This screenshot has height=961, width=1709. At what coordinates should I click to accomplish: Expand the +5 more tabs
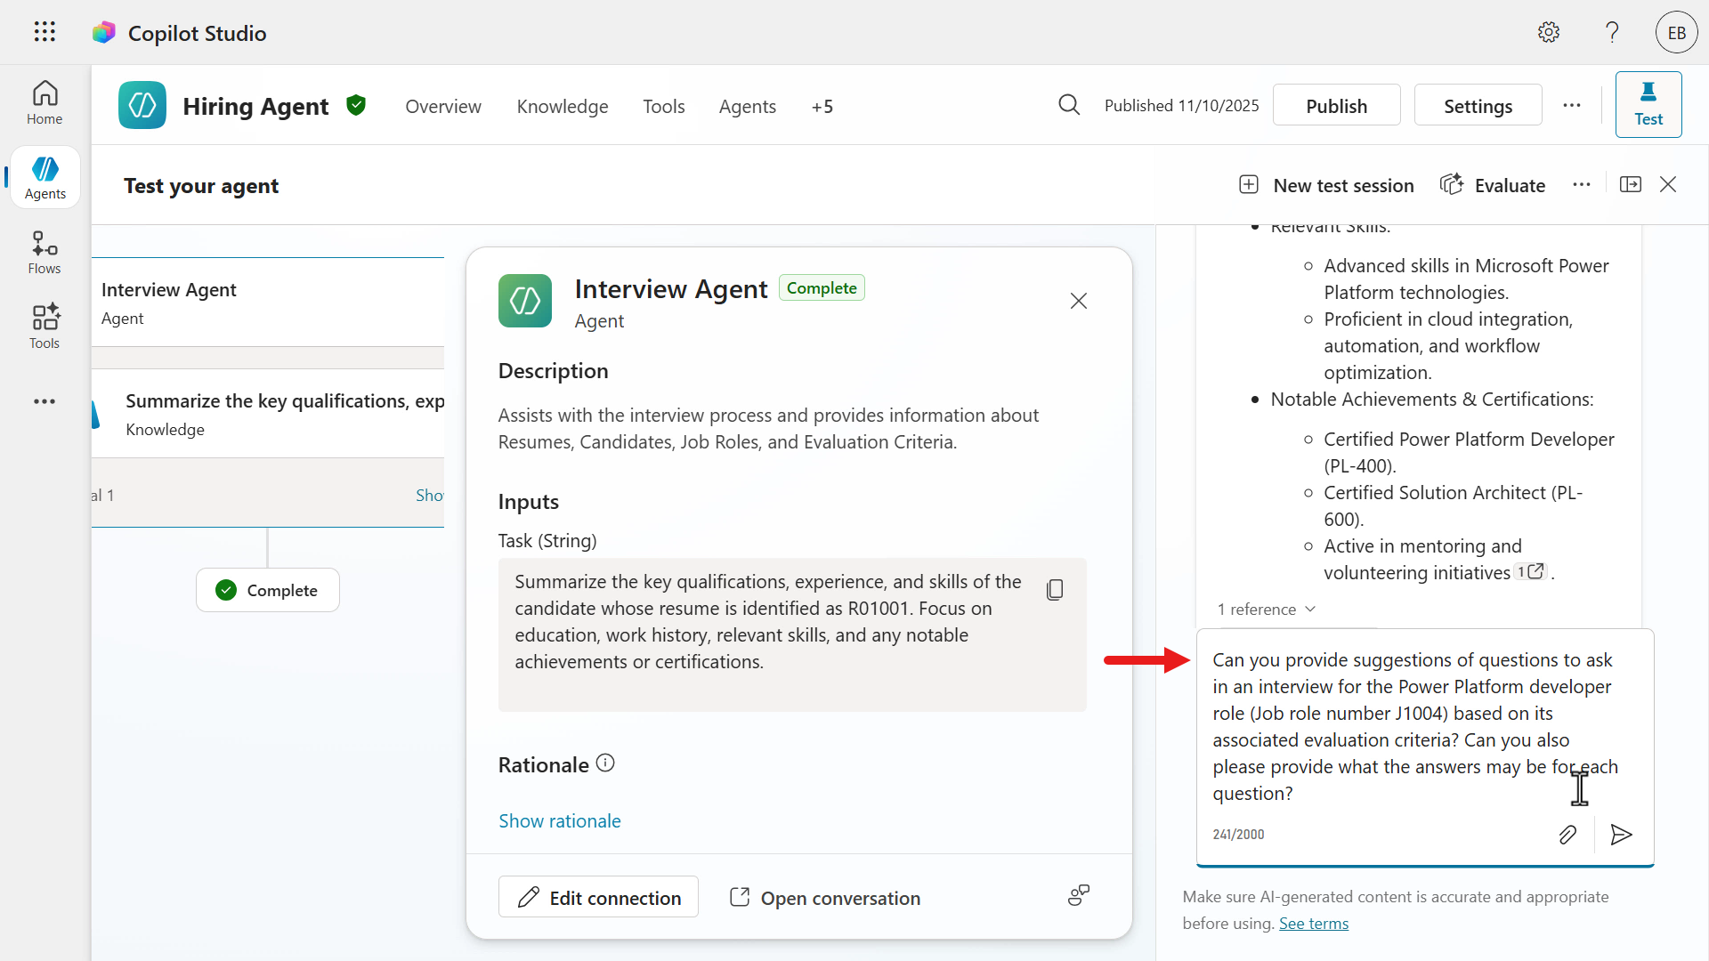click(x=822, y=107)
